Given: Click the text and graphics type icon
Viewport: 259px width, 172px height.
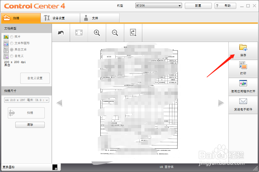Looking at the screenshot, I should pyautogui.click(x=6, y=43).
